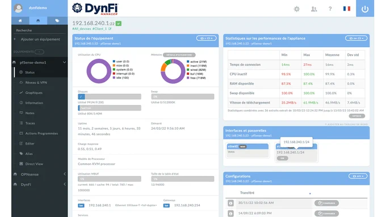Click the 61.9MB/s max download value

311,103
